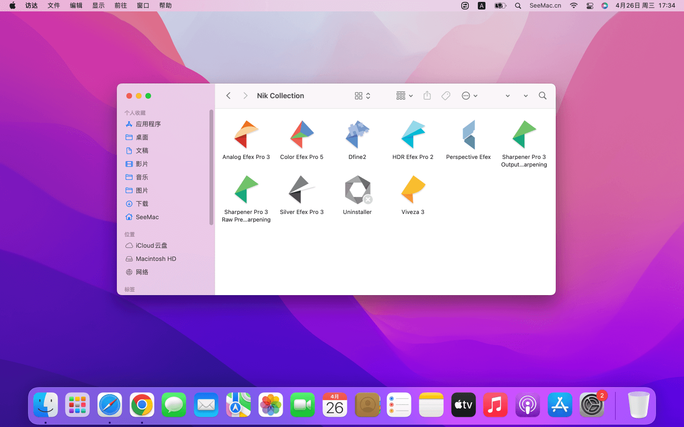This screenshot has width=684, height=427.
Task: Click the edit tags toolbar icon
Action: pos(446,96)
